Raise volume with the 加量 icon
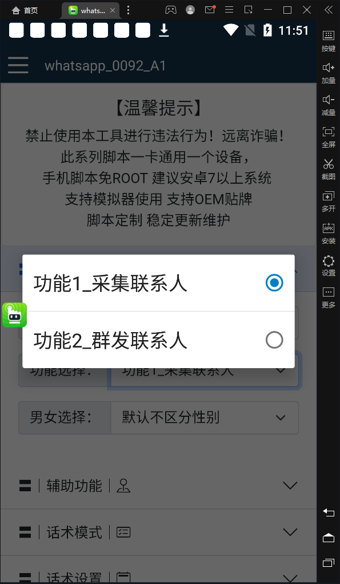Image resolution: width=340 pixels, height=584 pixels. (329, 73)
